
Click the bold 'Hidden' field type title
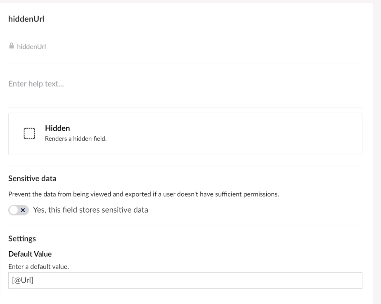[x=57, y=128]
